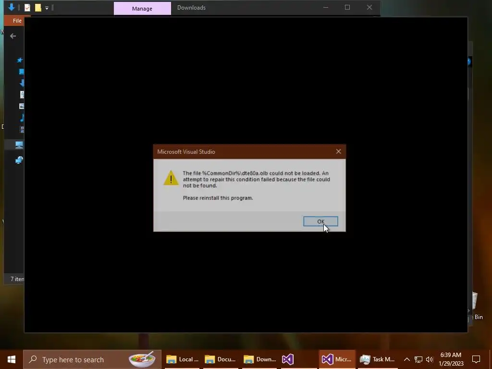Switch to Downloads Explorer window on taskbar

(x=259, y=359)
